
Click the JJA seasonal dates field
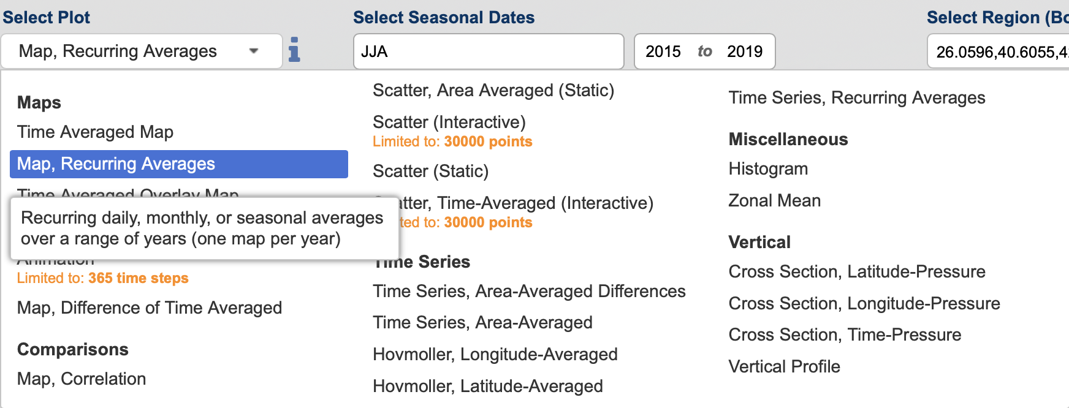pyautogui.click(x=489, y=51)
